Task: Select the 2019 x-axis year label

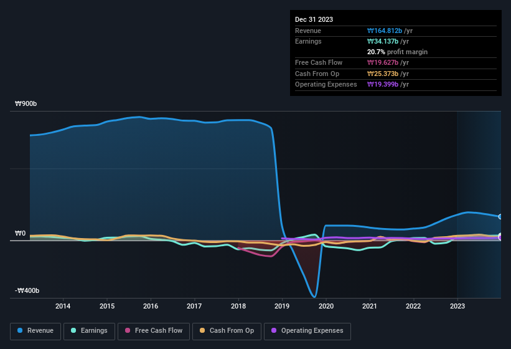Action: (x=283, y=306)
